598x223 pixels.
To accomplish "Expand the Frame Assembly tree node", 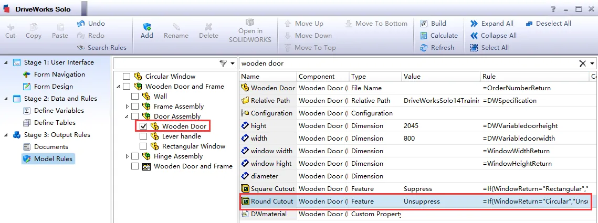I will point(127,107).
